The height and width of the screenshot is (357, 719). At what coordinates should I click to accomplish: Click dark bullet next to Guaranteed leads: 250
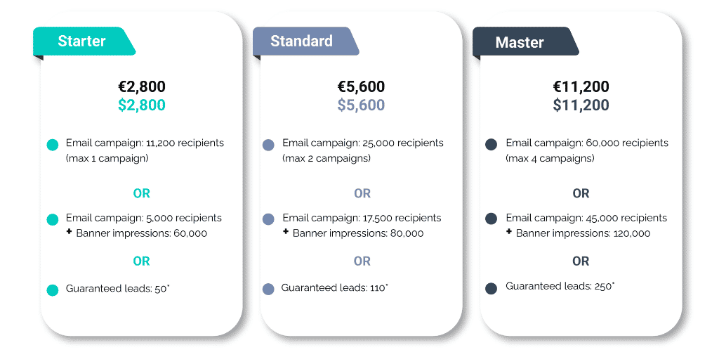tap(492, 288)
